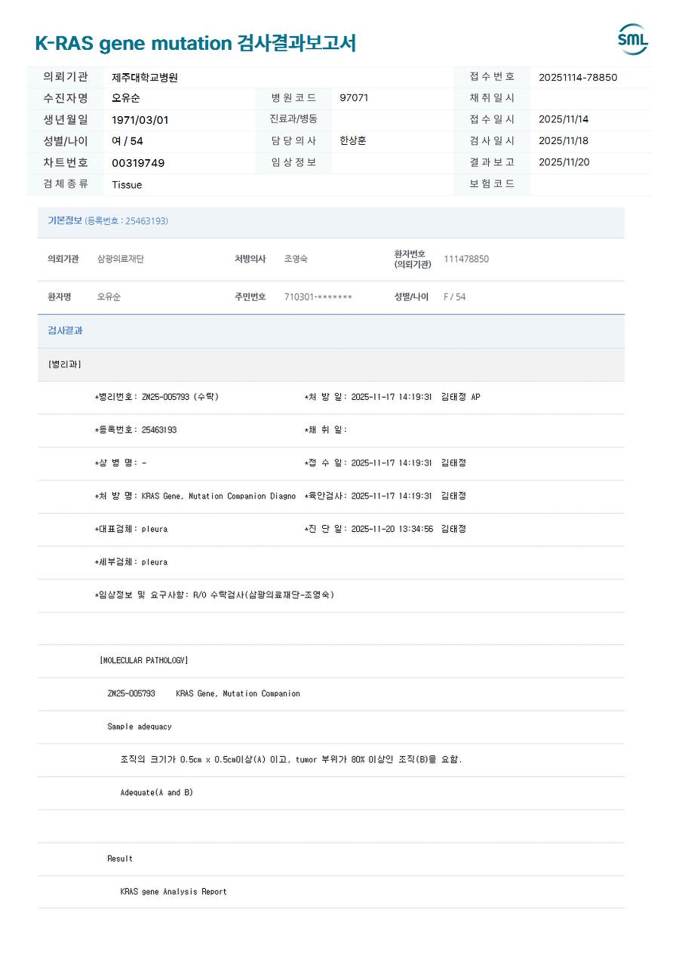Select the '*등록번호: 25463193' line

click(x=136, y=430)
